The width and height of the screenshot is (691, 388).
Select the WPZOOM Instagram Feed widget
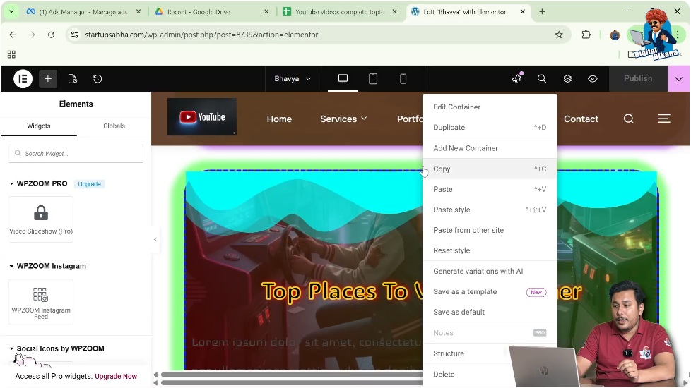tap(41, 302)
